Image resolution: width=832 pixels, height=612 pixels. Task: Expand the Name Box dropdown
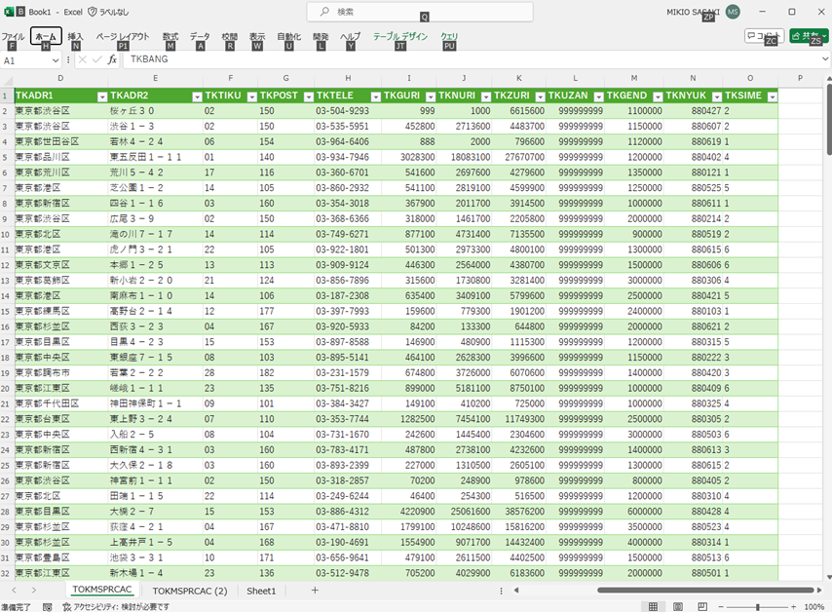click(x=56, y=60)
